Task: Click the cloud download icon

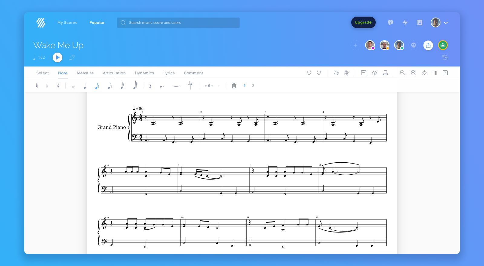Action: click(x=374, y=73)
